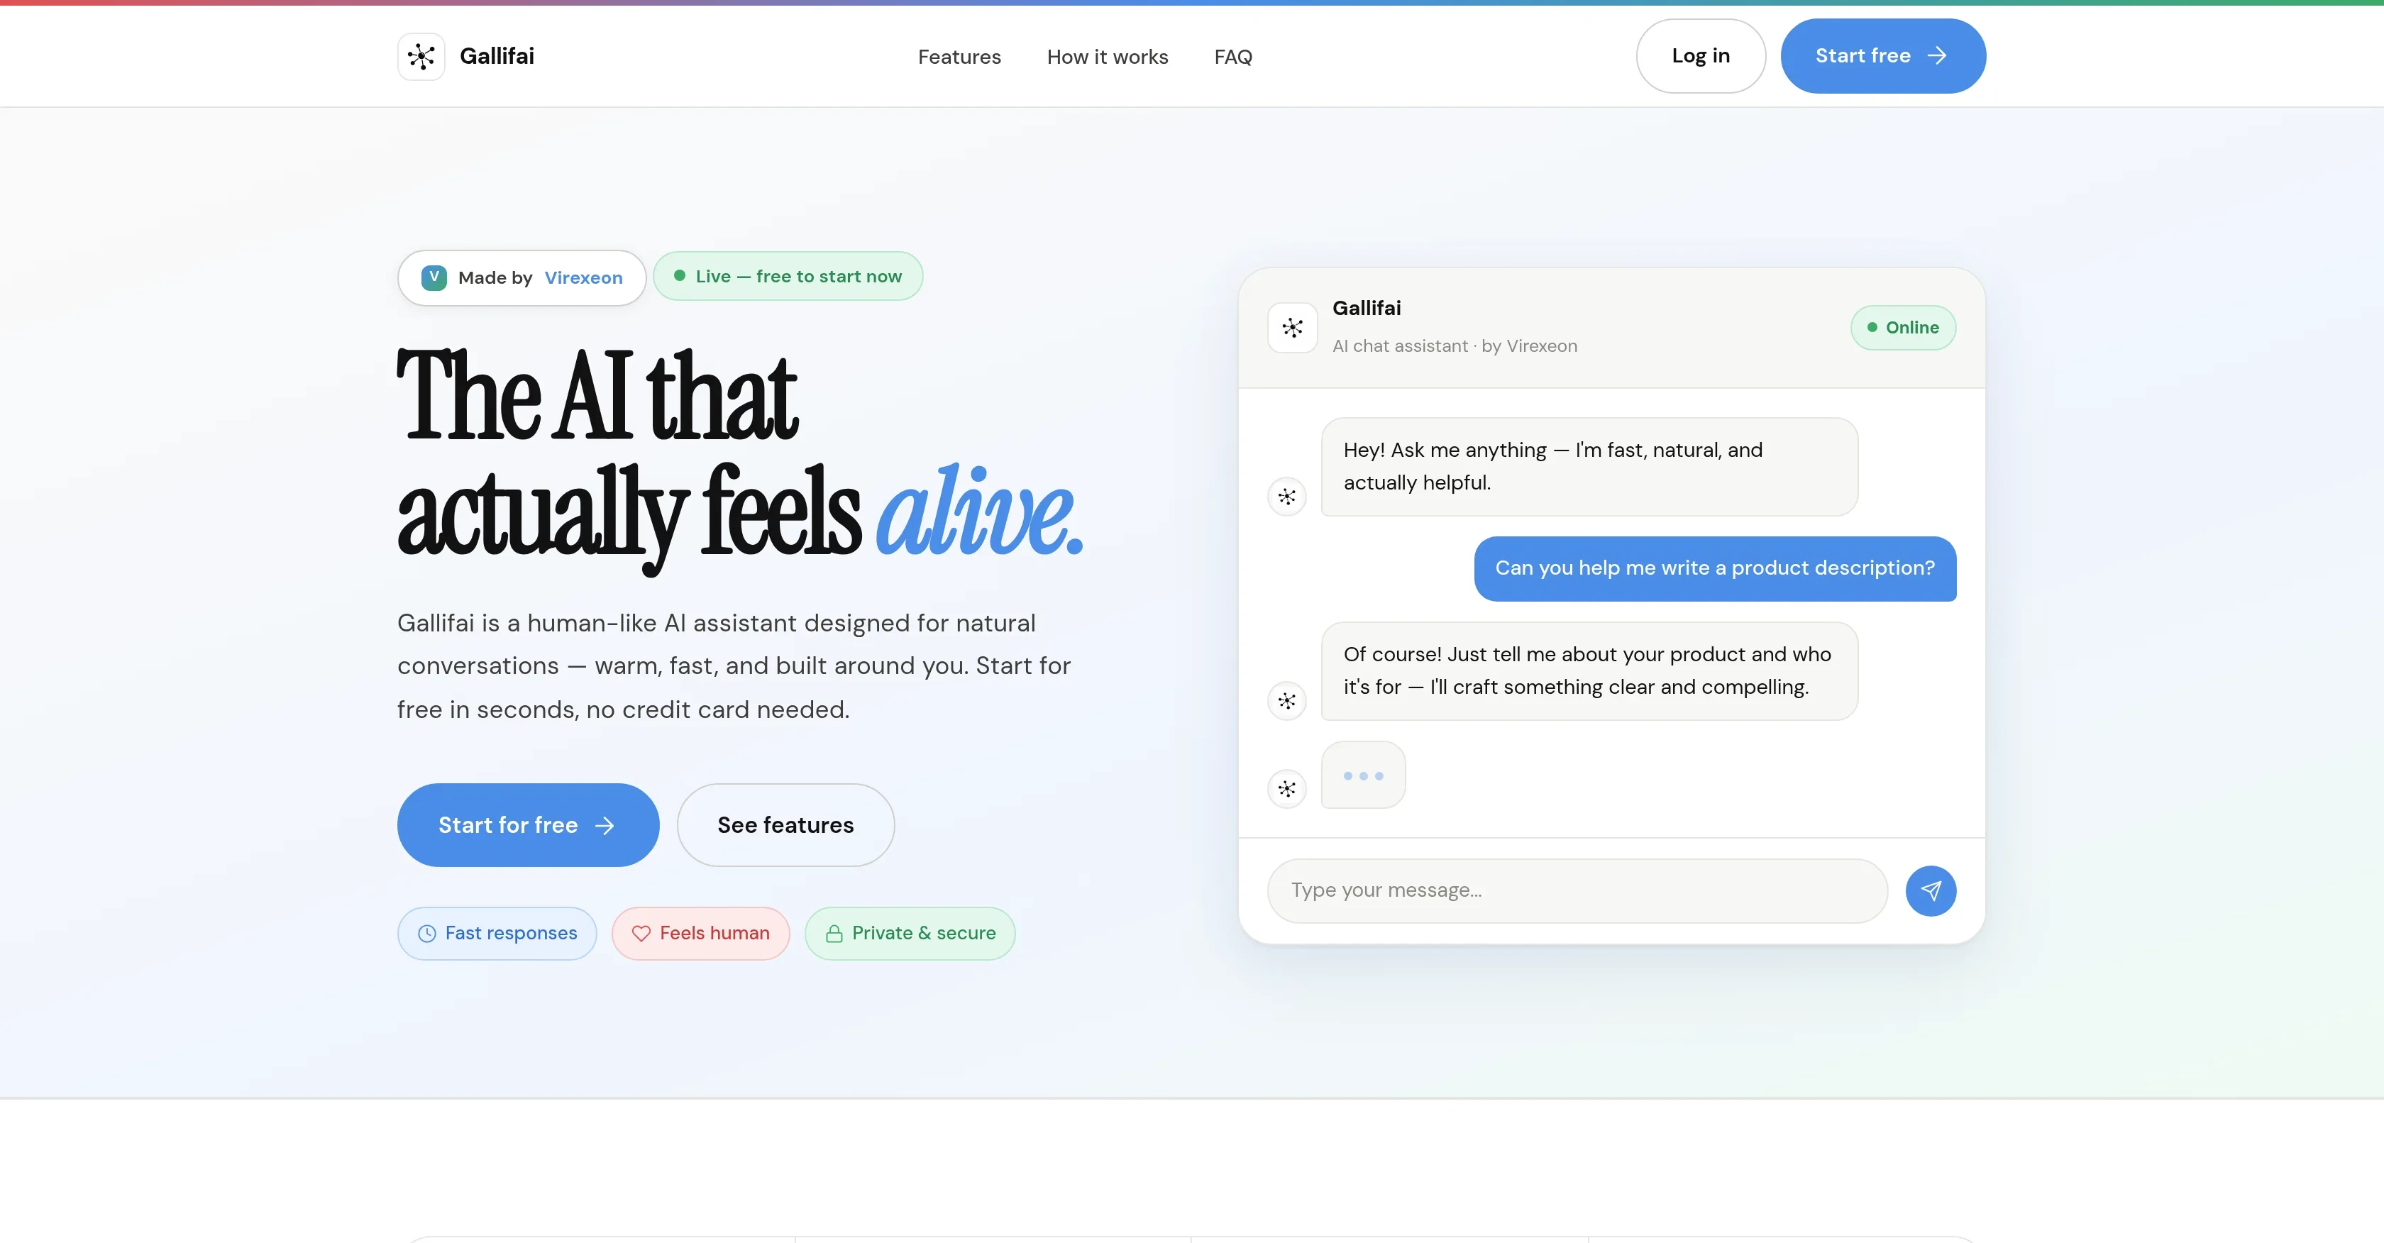Click the 'Of course! Just tell me' reply bubble

(x=1589, y=671)
